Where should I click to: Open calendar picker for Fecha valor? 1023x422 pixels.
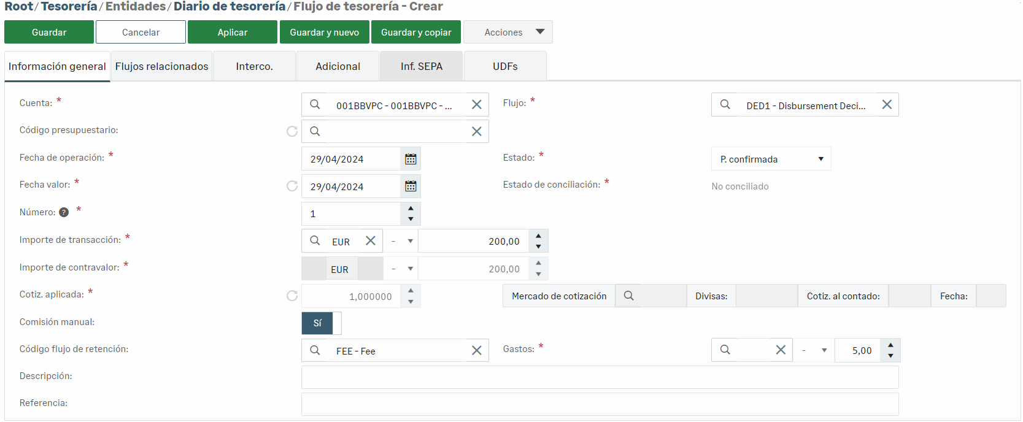click(x=411, y=186)
